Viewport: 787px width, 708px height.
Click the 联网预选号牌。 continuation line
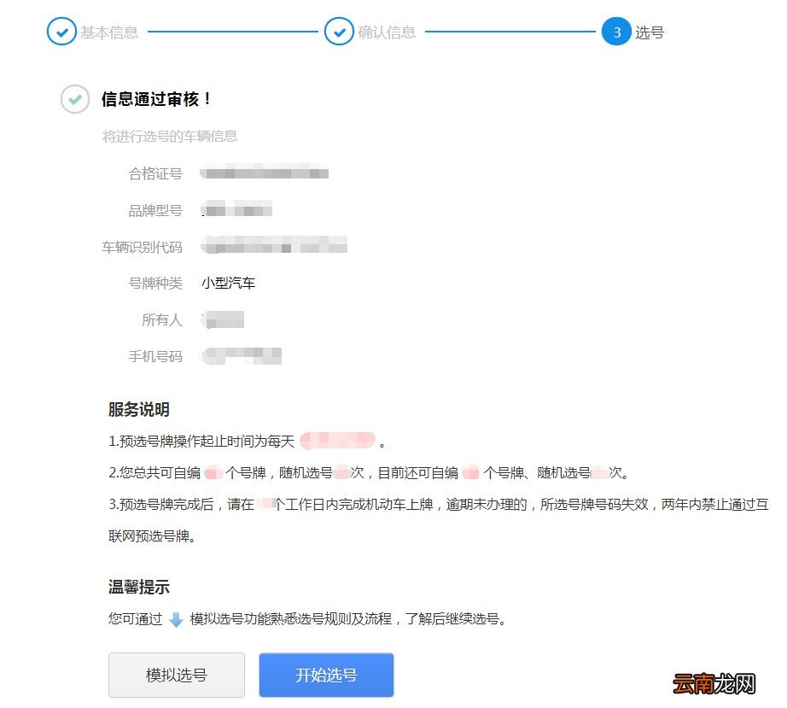pyautogui.click(x=152, y=536)
